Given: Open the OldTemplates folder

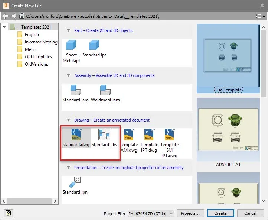Looking at the screenshot, I should 38,56.
